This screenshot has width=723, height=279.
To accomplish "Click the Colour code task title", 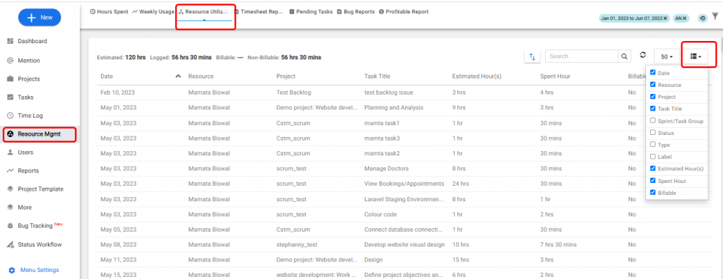I will [x=381, y=214].
